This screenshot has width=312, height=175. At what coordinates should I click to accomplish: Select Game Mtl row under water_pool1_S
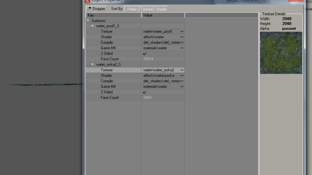coord(135,48)
